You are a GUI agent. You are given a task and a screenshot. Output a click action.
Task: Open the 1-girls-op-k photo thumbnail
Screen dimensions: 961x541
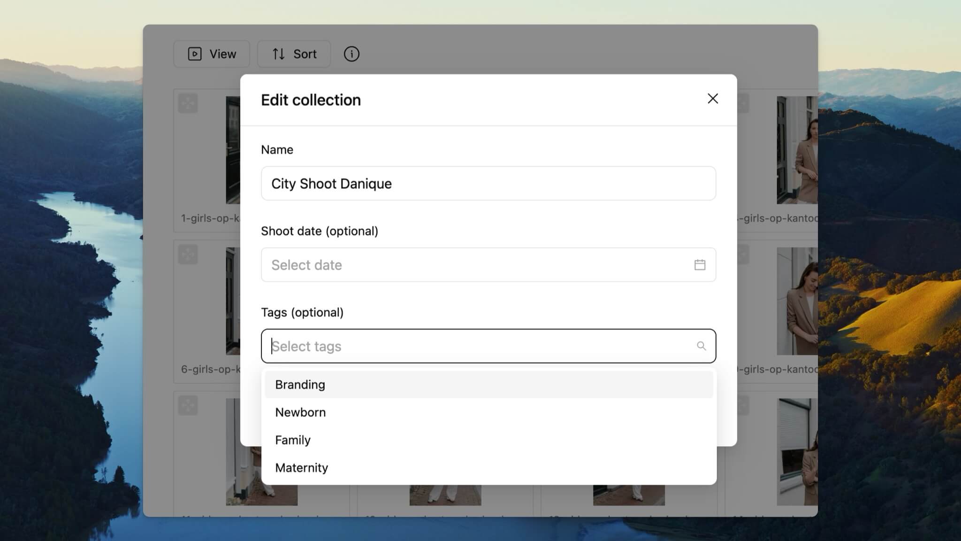coord(233,150)
